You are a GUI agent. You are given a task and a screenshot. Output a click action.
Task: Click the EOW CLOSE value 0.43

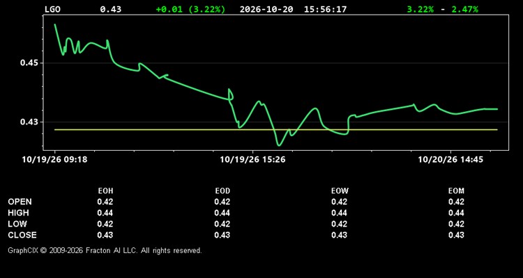coord(339,235)
